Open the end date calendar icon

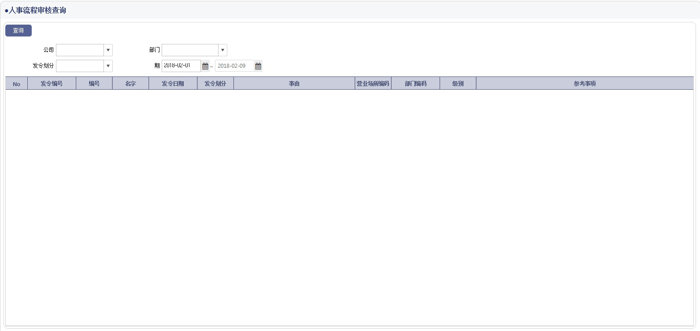(x=258, y=66)
